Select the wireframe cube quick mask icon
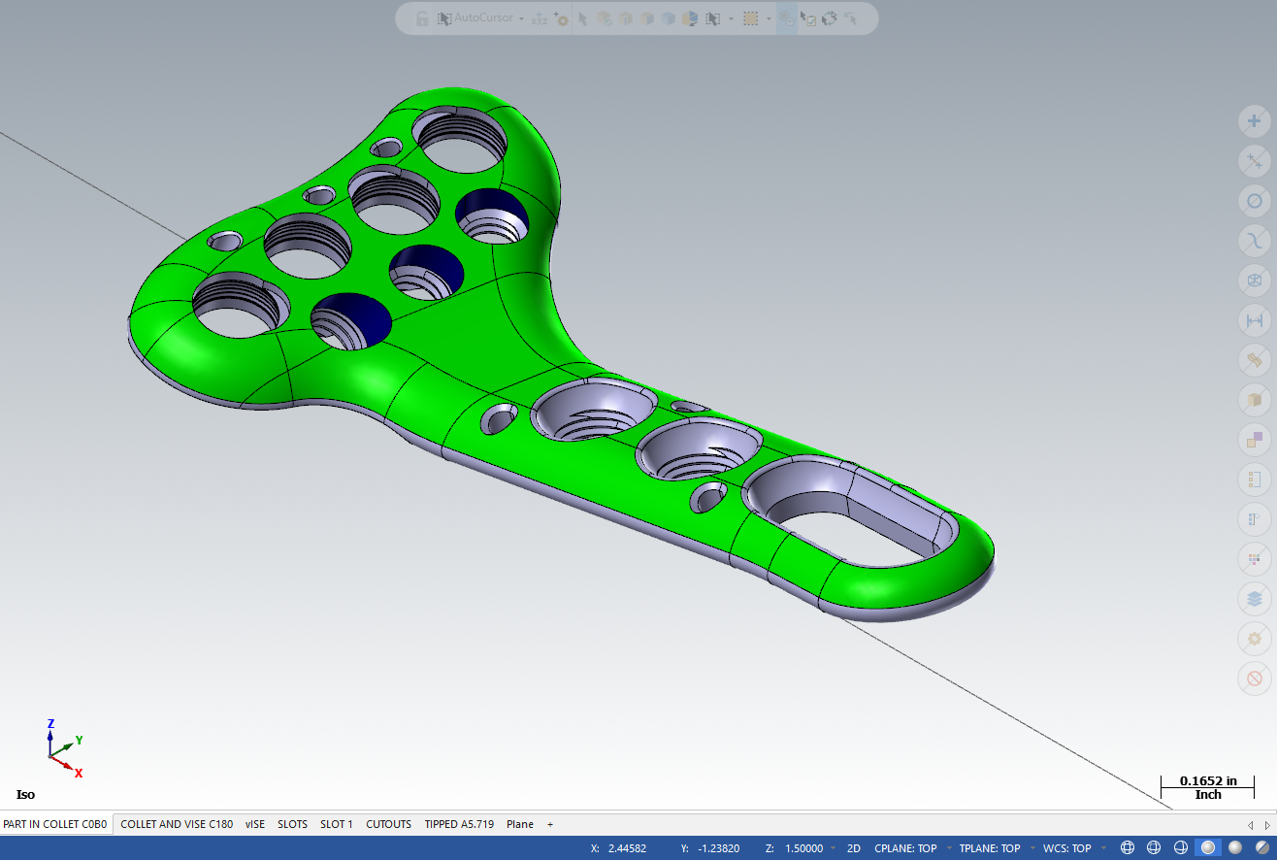This screenshot has height=860, width=1277. (x=1254, y=281)
